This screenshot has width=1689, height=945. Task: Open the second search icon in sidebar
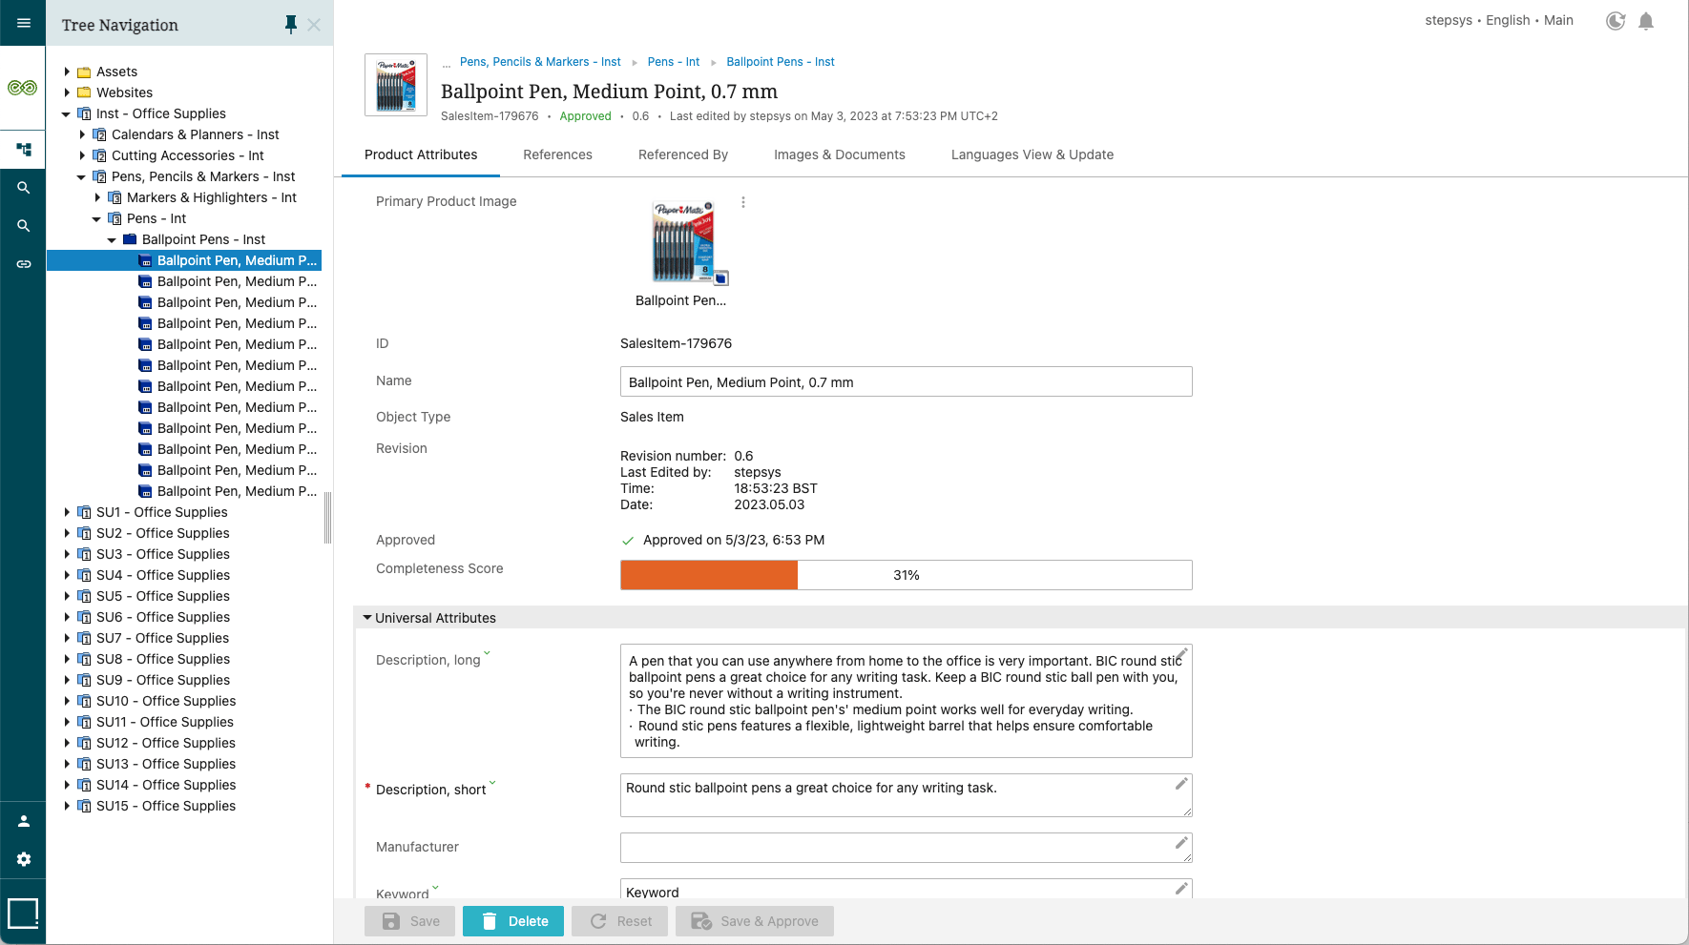tap(24, 226)
